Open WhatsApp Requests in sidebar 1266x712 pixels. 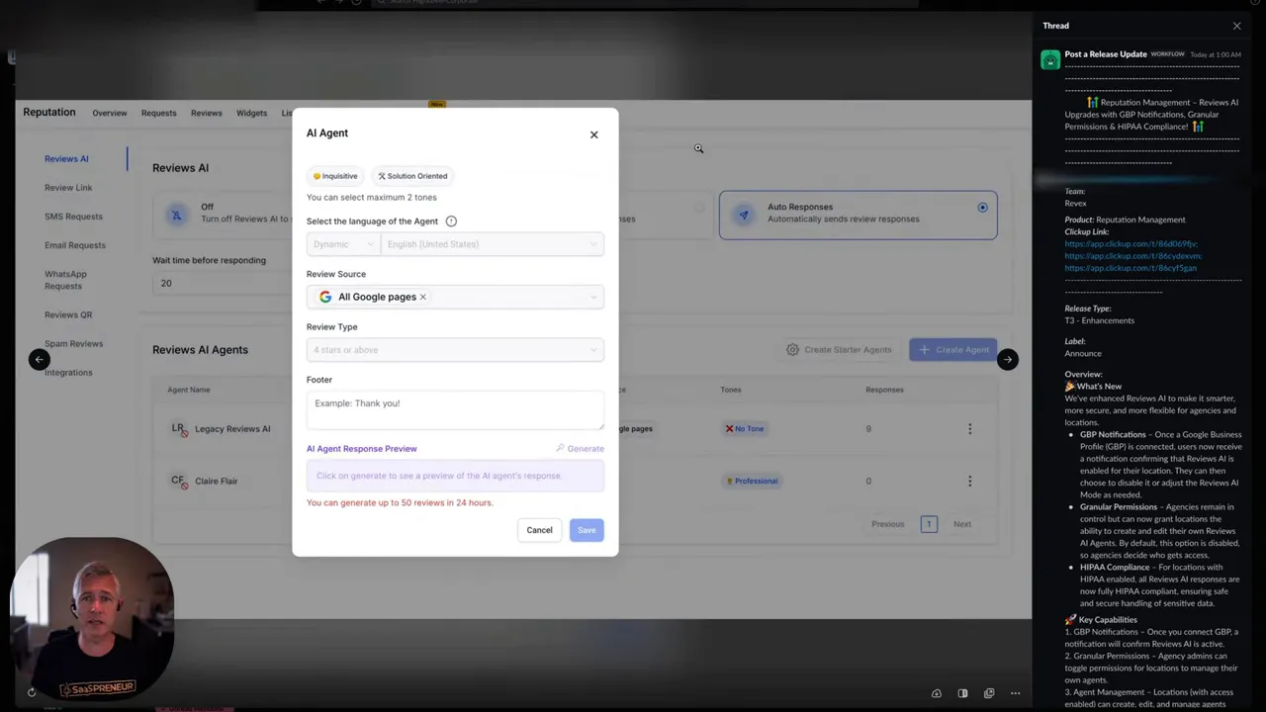(65, 280)
